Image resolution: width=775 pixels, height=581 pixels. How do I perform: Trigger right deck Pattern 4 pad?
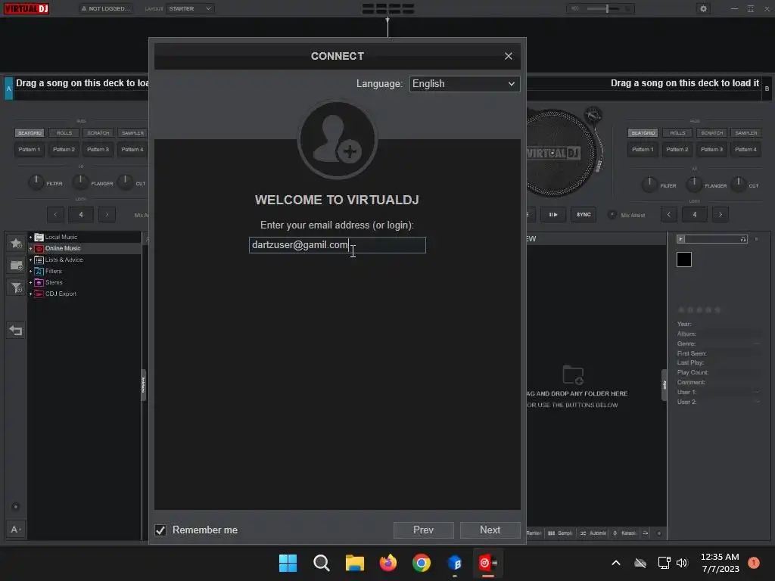[x=745, y=149]
